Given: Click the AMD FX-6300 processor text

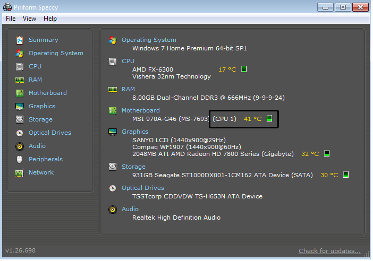Looking at the screenshot, I should tap(152, 70).
